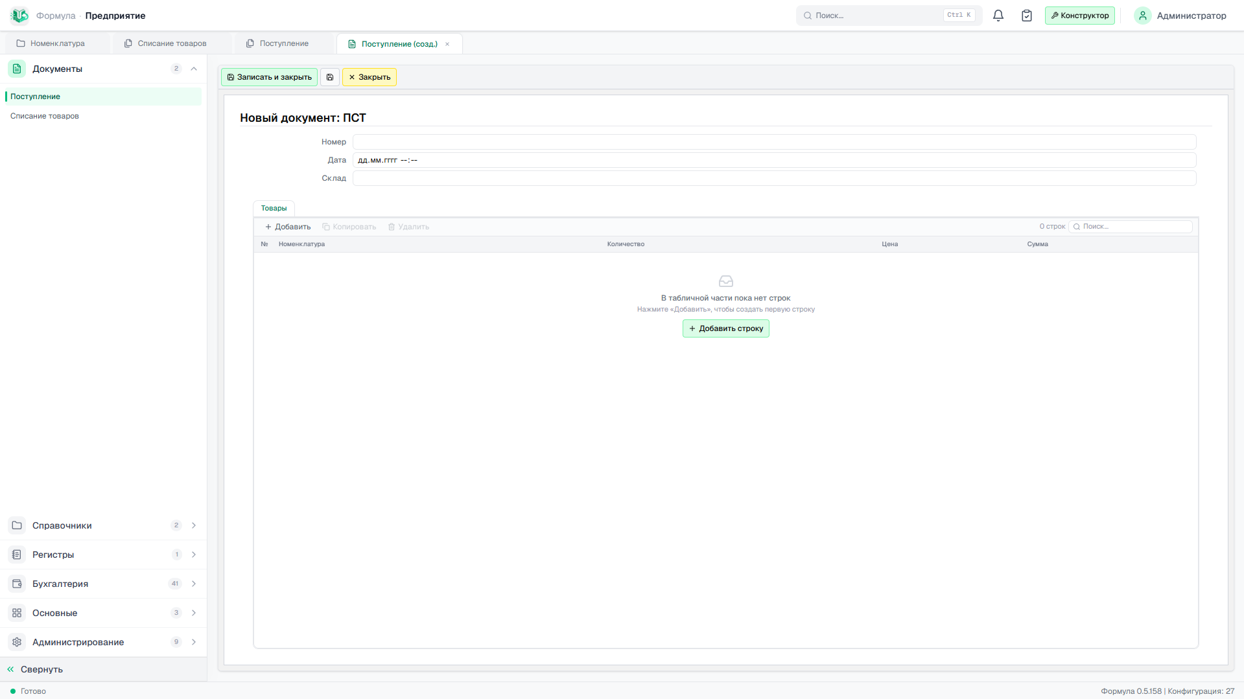
Task: Expand the Бухгалтерия section chevron
Action: [194, 584]
